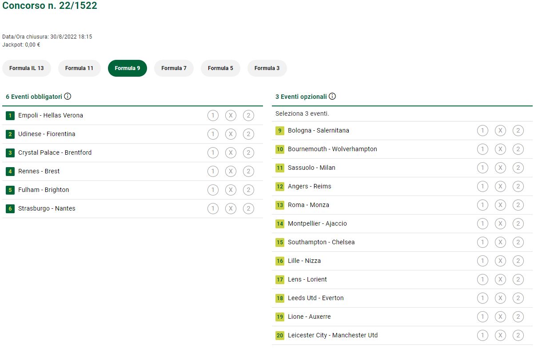Click number 1 badge for Empoli - Hellas Verona
The width and height of the screenshot is (538, 348).
tap(10, 116)
